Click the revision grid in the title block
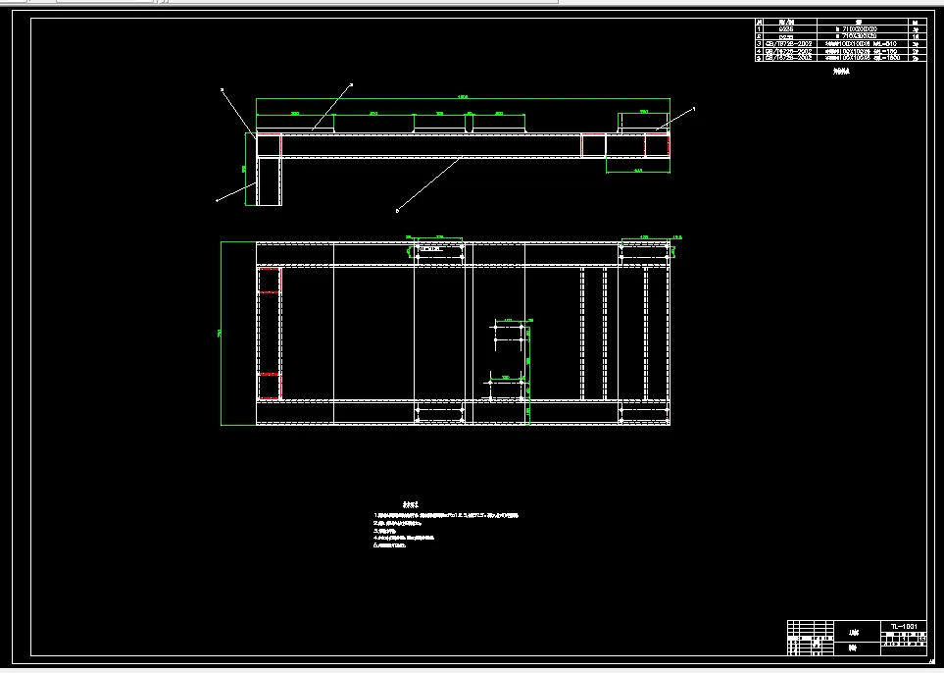944x673 pixels. click(811, 639)
